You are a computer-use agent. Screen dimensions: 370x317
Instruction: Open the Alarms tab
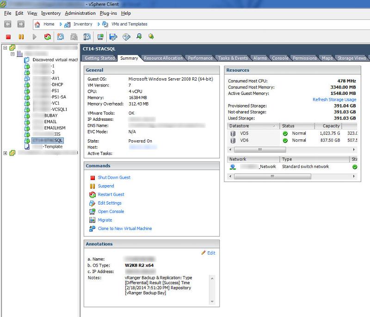[x=260, y=58]
